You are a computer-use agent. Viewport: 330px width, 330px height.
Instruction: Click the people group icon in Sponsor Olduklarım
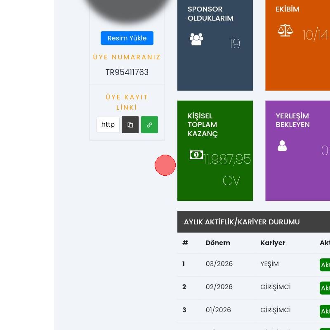tap(196, 39)
